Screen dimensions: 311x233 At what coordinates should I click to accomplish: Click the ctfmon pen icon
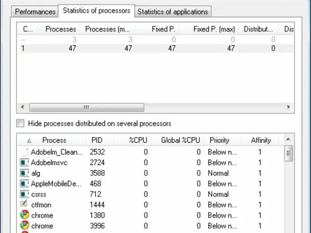[x=24, y=205]
